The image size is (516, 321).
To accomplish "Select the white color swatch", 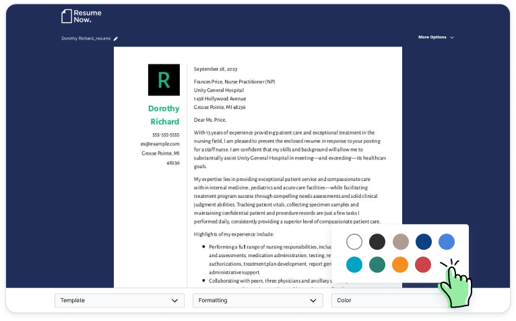I will (354, 242).
